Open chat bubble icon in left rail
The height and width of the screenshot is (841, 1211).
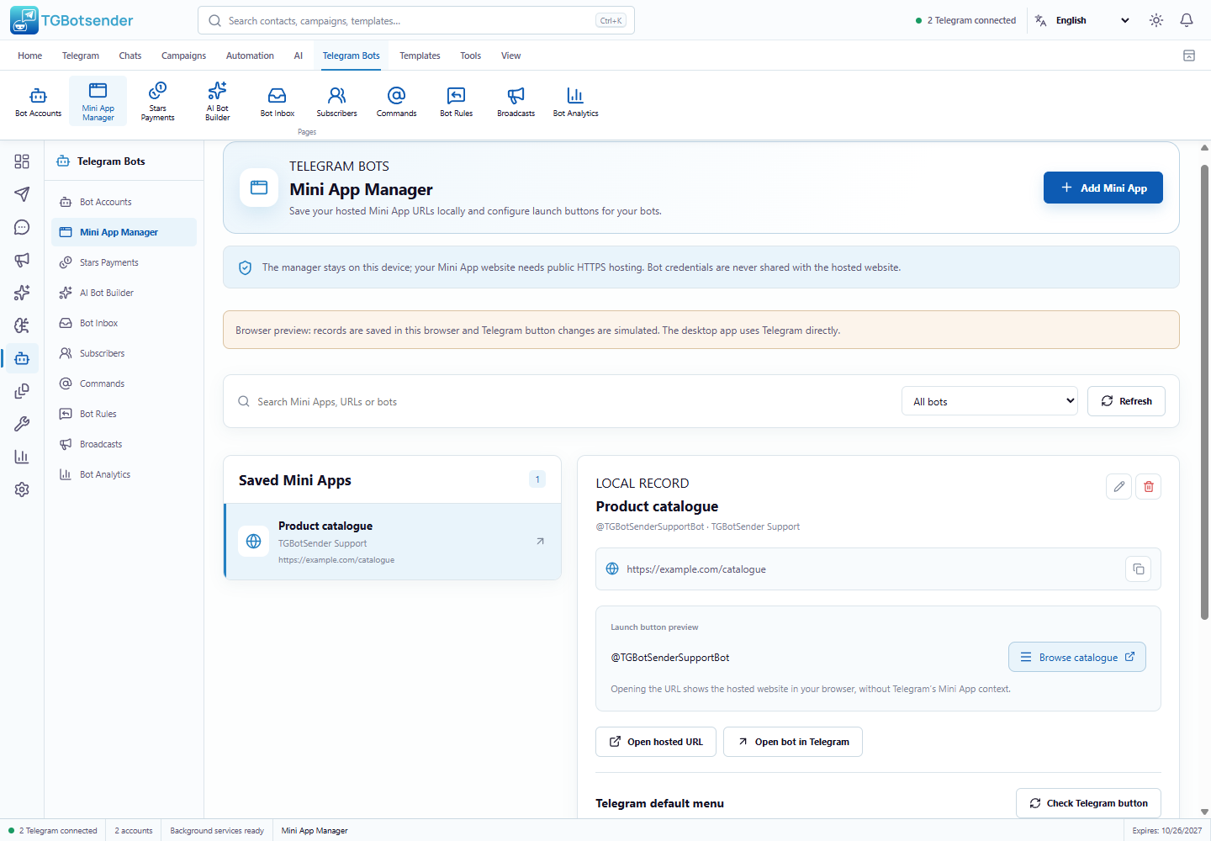point(22,227)
